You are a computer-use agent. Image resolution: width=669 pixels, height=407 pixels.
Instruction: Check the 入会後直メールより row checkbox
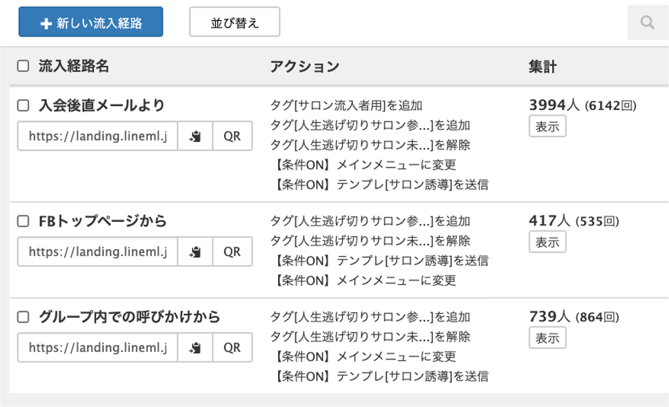pyautogui.click(x=23, y=105)
